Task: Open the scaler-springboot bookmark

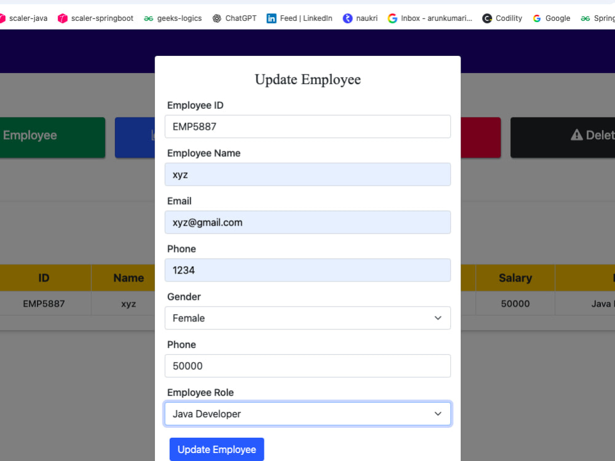Action: (x=95, y=18)
